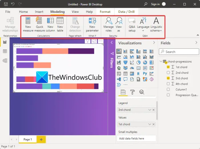Screen dimensions: 200x149
Task: Collapse the Fields pane
Action: [196, 42]
